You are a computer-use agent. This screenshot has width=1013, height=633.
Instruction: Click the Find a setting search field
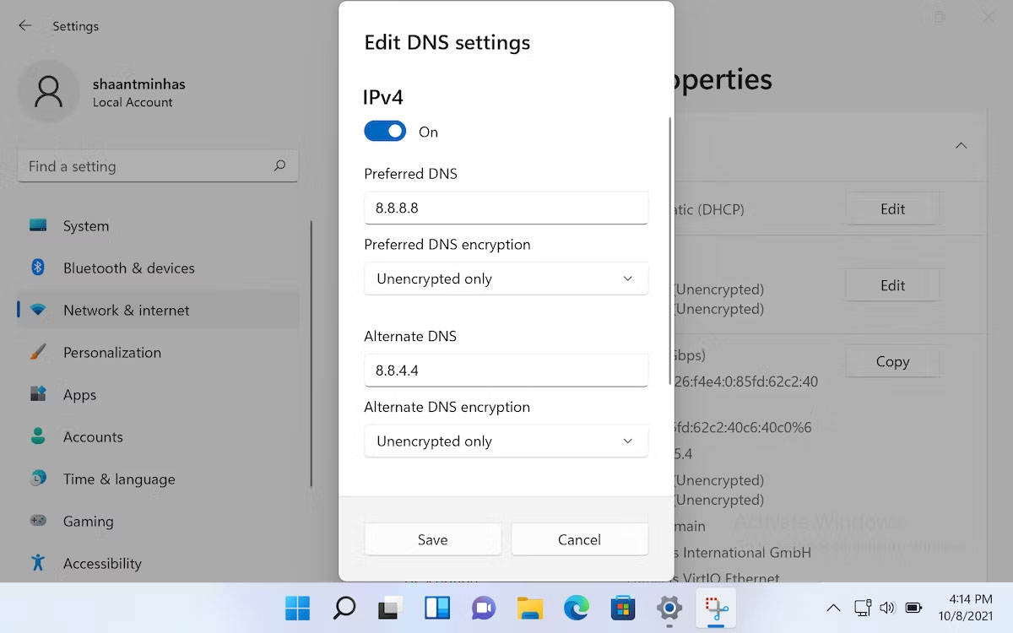157,166
